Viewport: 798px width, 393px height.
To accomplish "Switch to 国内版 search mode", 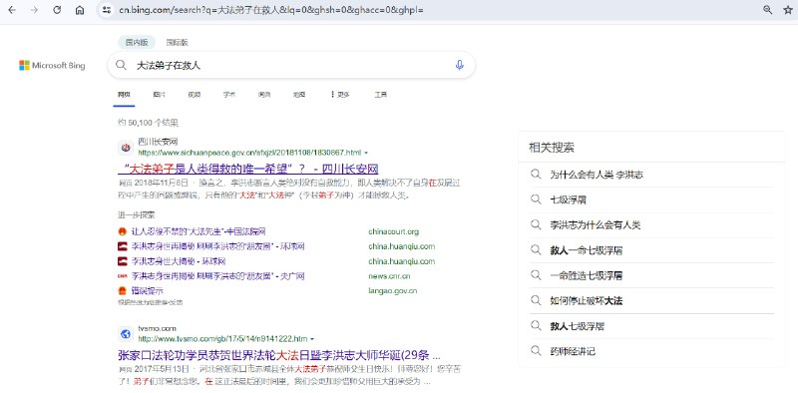I will pyautogui.click(x=137, y=42).
